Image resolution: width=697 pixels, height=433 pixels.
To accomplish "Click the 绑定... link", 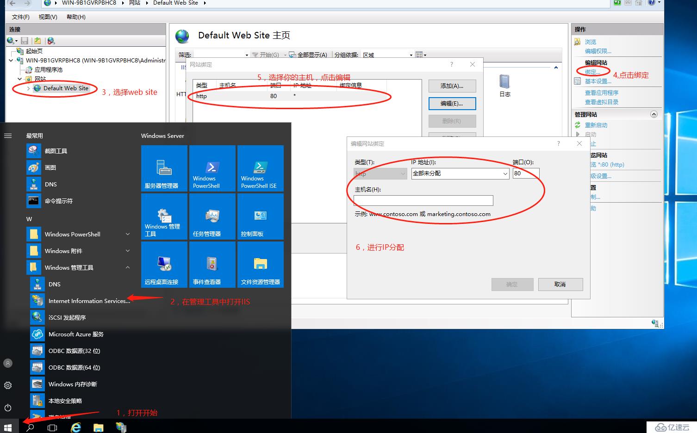I will tap(592, 72).
